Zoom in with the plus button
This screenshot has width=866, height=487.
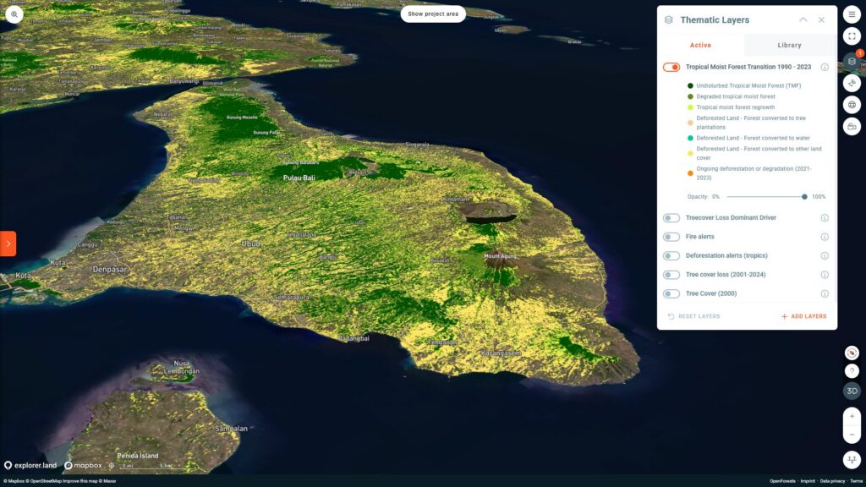click(852, 416)
